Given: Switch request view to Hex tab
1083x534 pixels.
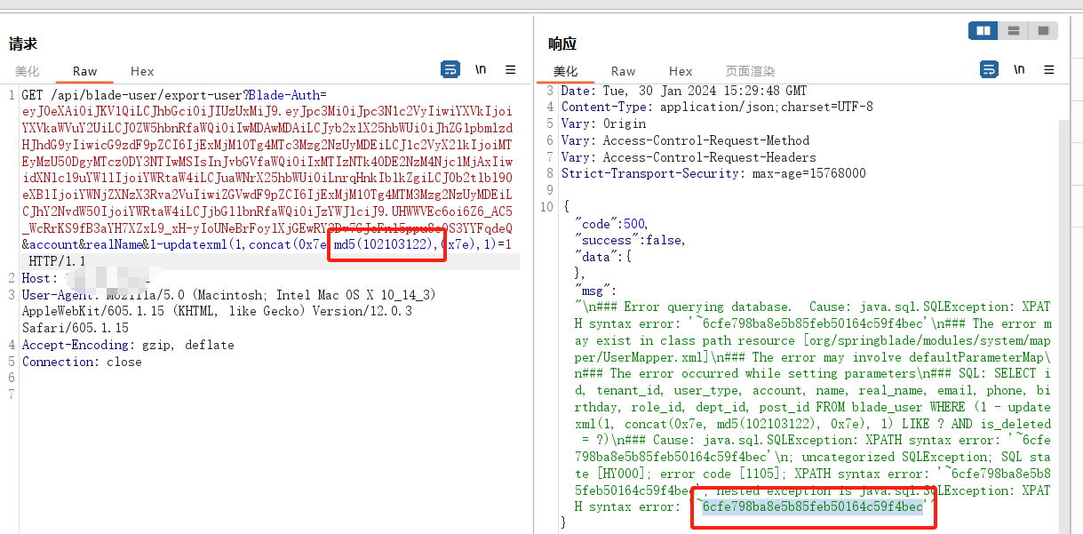Looking at the screenshot, I should (142, 71).
